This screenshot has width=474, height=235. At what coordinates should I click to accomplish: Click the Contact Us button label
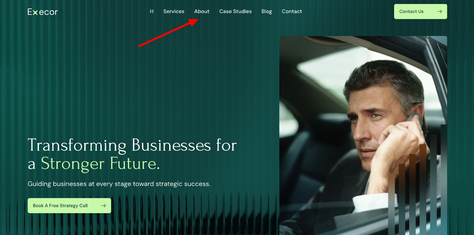pyautogui.click(x=411, y=11)
